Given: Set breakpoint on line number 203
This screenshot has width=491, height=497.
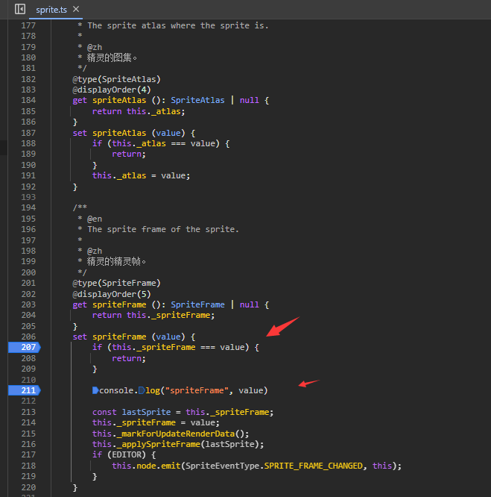Looking at the screenshot, I should click(x=28, y=304).
